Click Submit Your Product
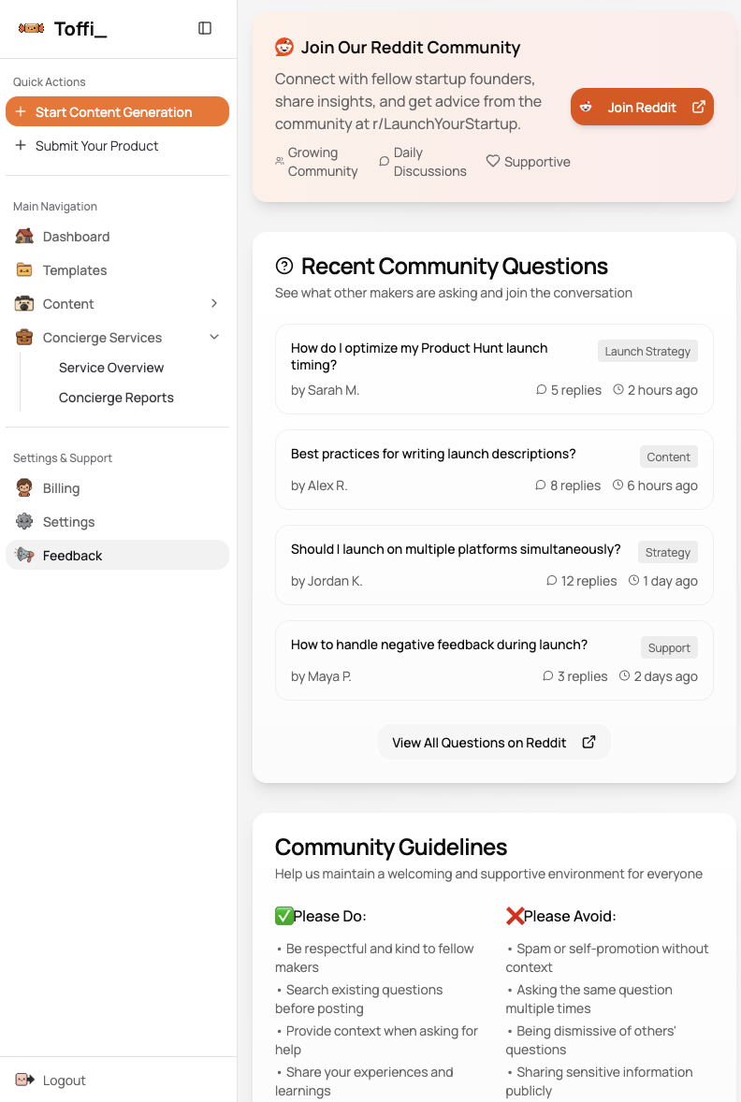The image size is (741, 1102). [117, 146]
